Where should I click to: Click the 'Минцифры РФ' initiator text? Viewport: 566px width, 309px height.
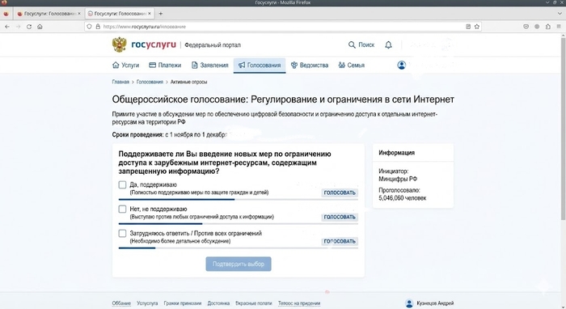pyautogui.click(x=398, y=179)
